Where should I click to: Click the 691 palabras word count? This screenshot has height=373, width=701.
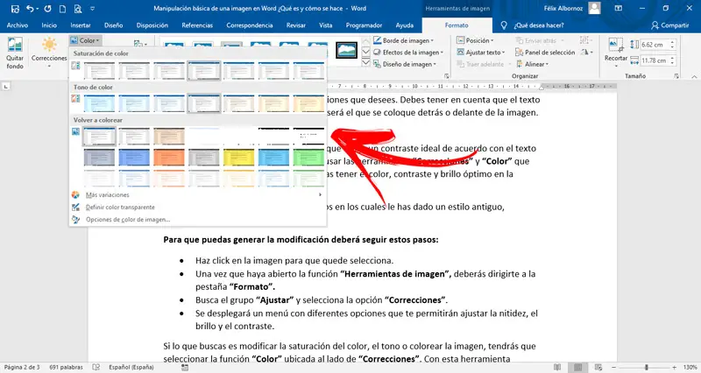[66, 367]
